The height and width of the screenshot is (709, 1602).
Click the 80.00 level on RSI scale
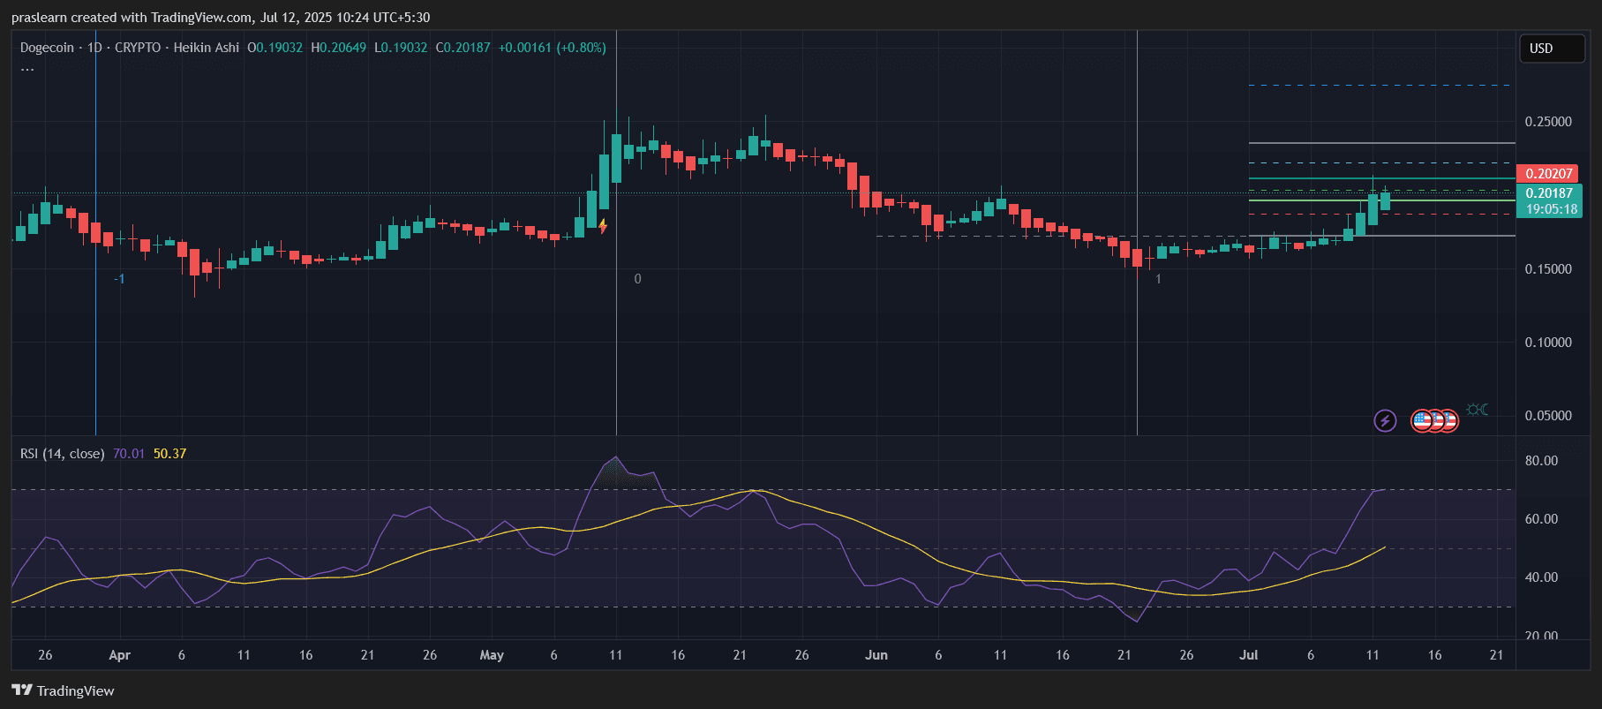(1541, 461)
